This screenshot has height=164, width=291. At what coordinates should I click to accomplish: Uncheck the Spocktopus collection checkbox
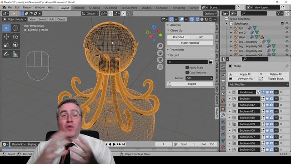pyautogui.click(x=282, y=23)
